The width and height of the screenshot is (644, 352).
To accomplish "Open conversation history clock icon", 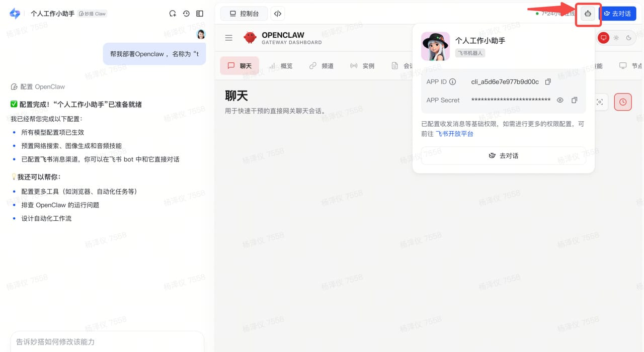I will click(x=186, y=14).
